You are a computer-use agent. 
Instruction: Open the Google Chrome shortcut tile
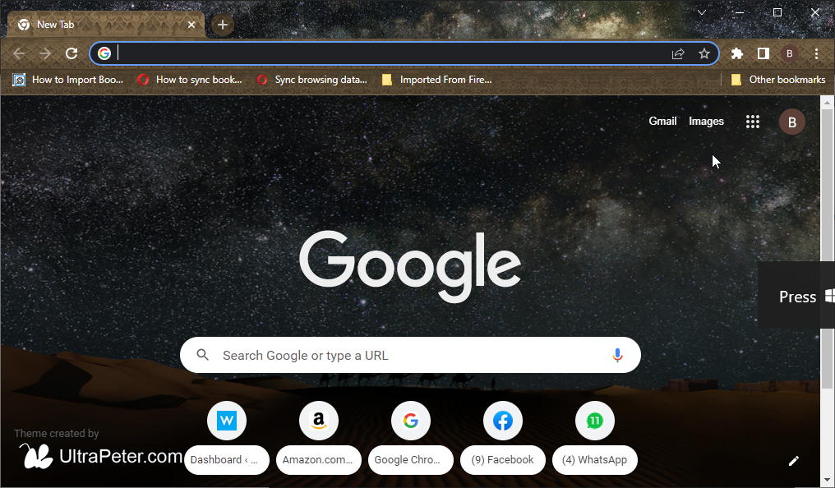pyautogui.click(x=411, y=439)
